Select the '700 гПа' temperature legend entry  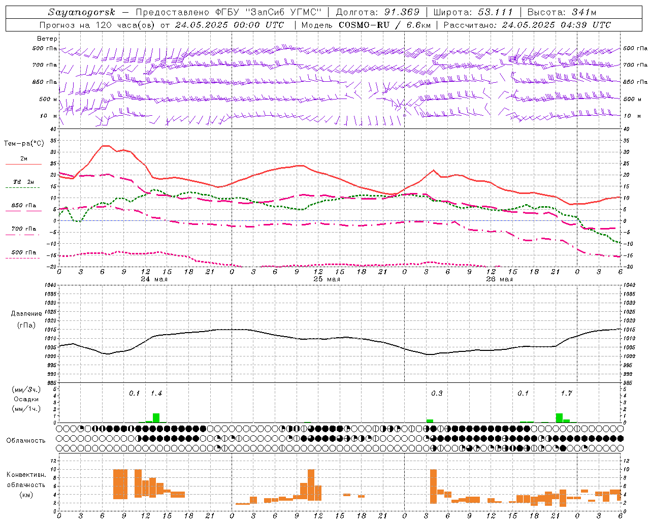point(24,229)
